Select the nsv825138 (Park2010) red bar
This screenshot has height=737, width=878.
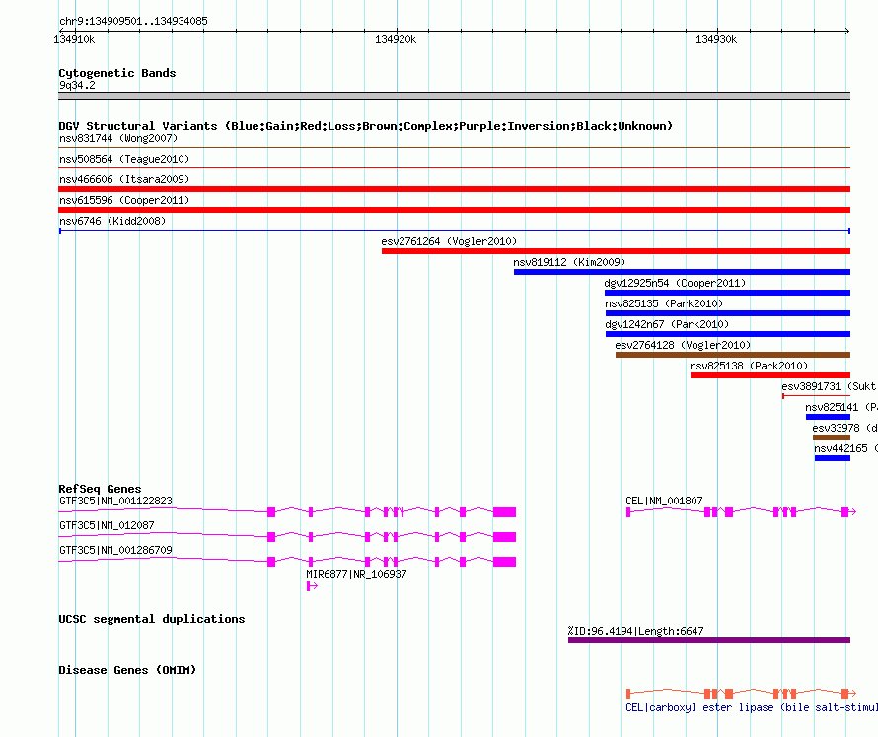pyautogui.click(x=770, y=375)
